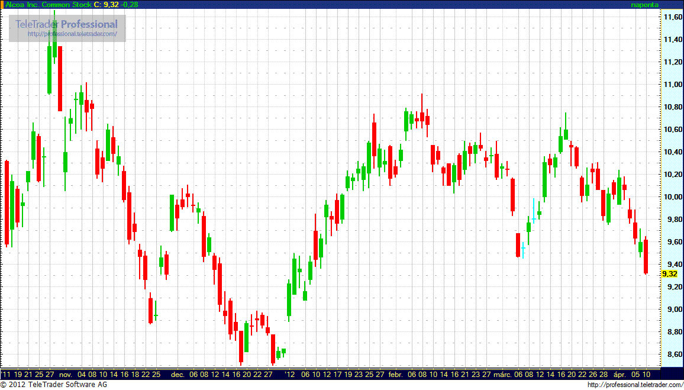684x390 pixels.
Task: Open the naponta interval selector
Action: (644, 5)
